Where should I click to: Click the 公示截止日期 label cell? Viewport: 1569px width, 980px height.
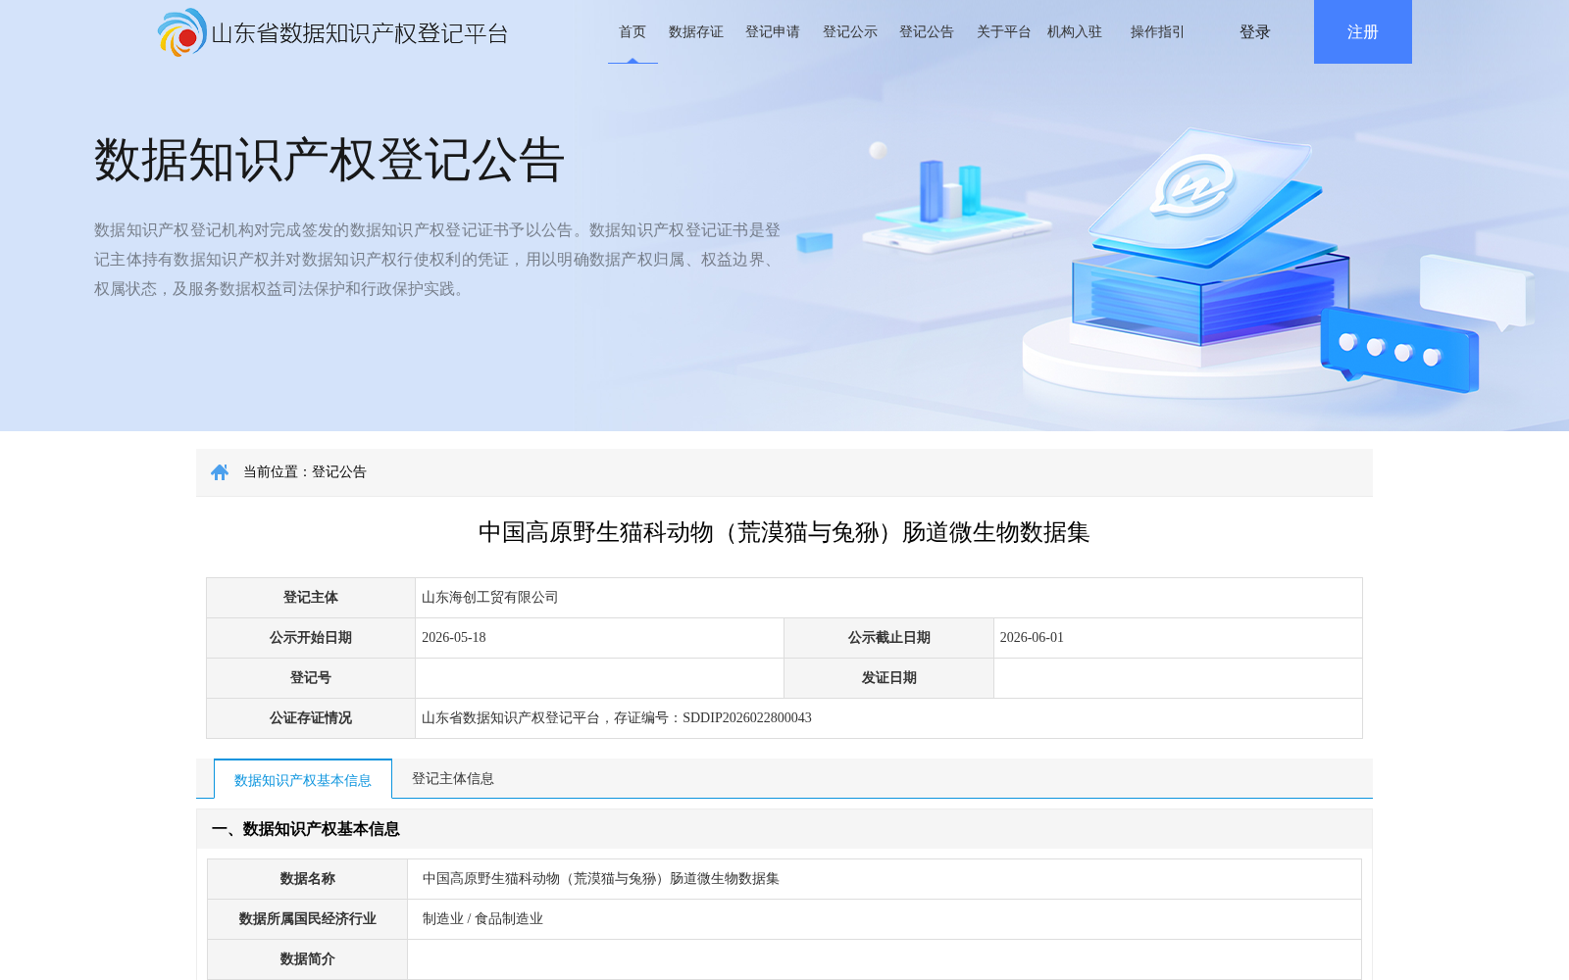[x=889, y=638]
